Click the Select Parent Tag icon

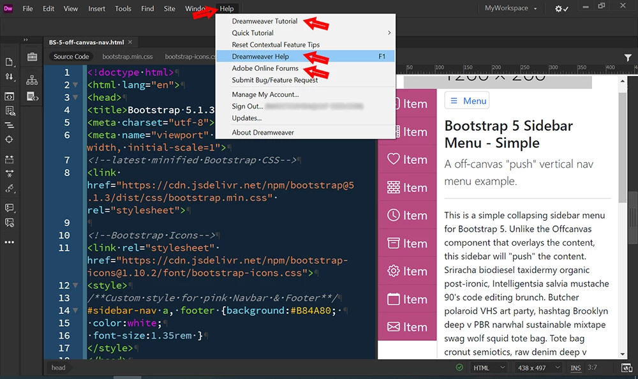click(9, 188)
